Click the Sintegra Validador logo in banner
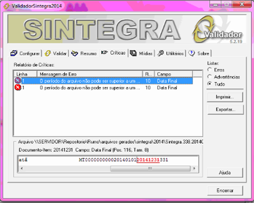Screen dimensions: 254x203 (x=217, y=29)
